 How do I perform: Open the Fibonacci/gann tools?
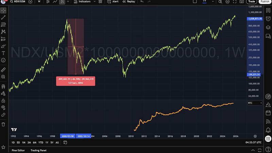[x=3, y=24]
